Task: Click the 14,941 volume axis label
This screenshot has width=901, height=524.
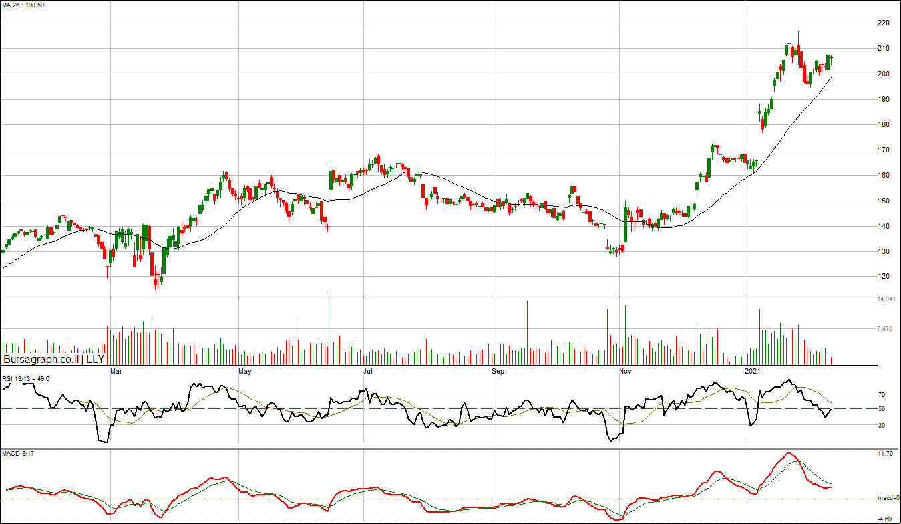Action: (886, 300)
